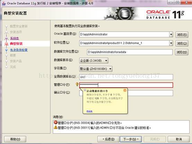This screenshot has width=192, height=144.
Task: Select 典型安装 step in sidebar
Action: (x=16, y=44)
